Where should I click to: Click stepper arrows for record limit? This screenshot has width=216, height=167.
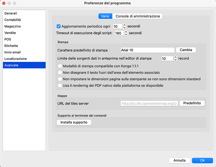175,58
